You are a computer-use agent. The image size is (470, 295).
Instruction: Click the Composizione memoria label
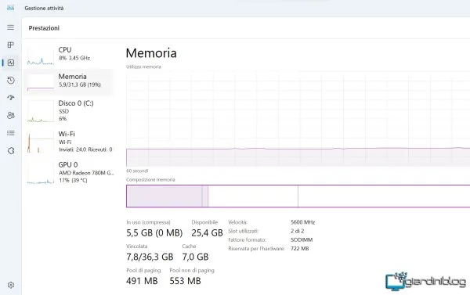tap(150, 180)
